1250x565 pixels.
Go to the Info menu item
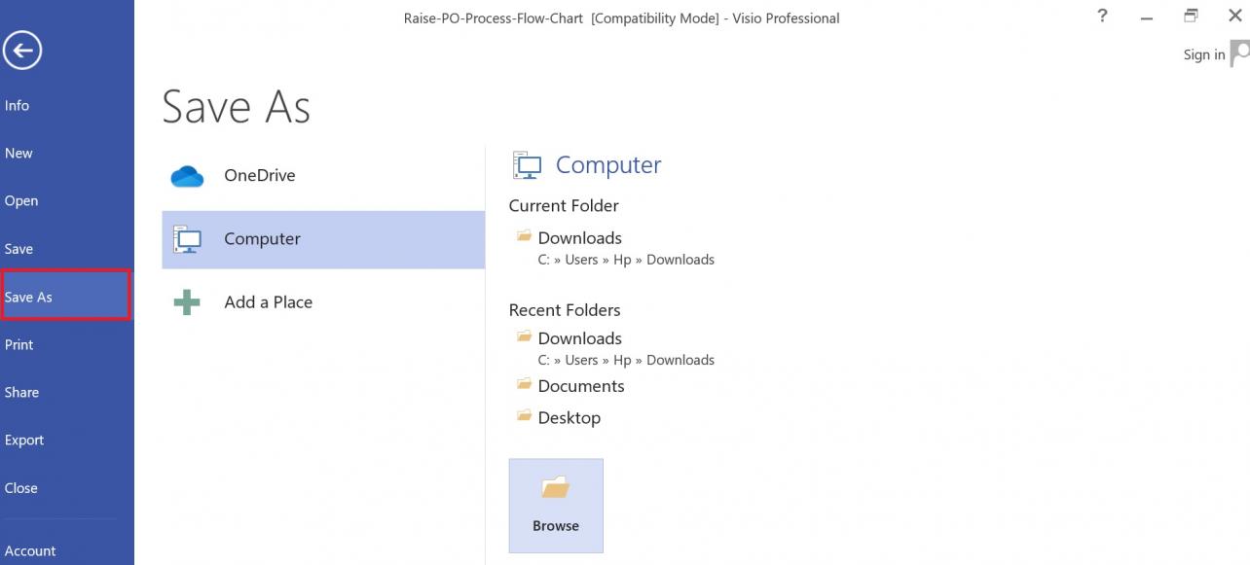[x=17, y=105]
